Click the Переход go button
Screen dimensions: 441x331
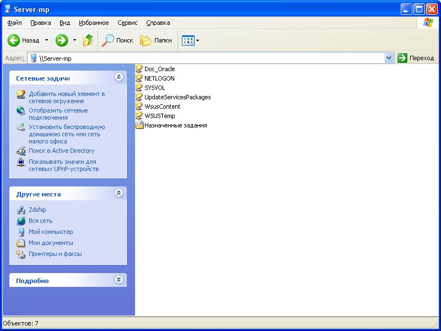tap(416, 58)
